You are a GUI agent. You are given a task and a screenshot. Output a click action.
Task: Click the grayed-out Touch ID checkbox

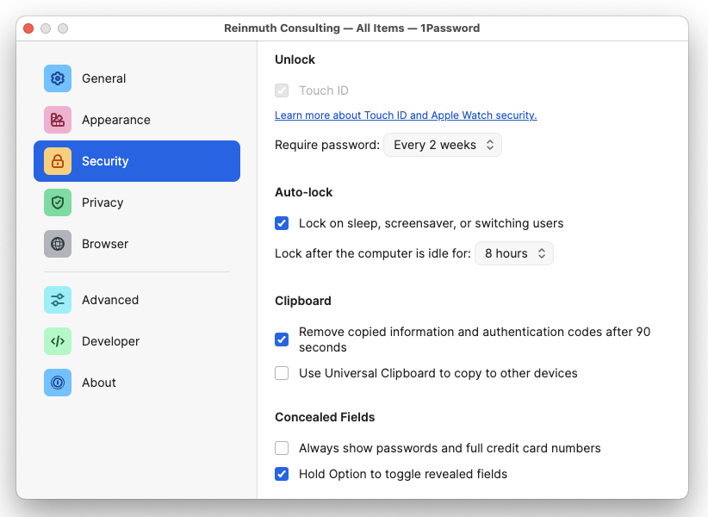[282, 90]
